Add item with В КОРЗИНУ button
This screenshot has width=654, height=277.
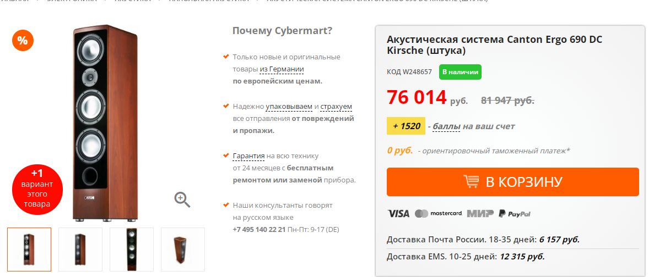coord(512,182)
